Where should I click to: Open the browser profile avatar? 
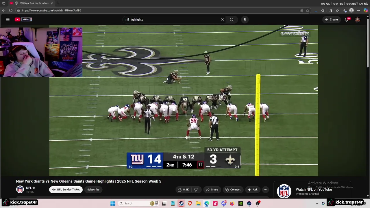tap(351, 10)
